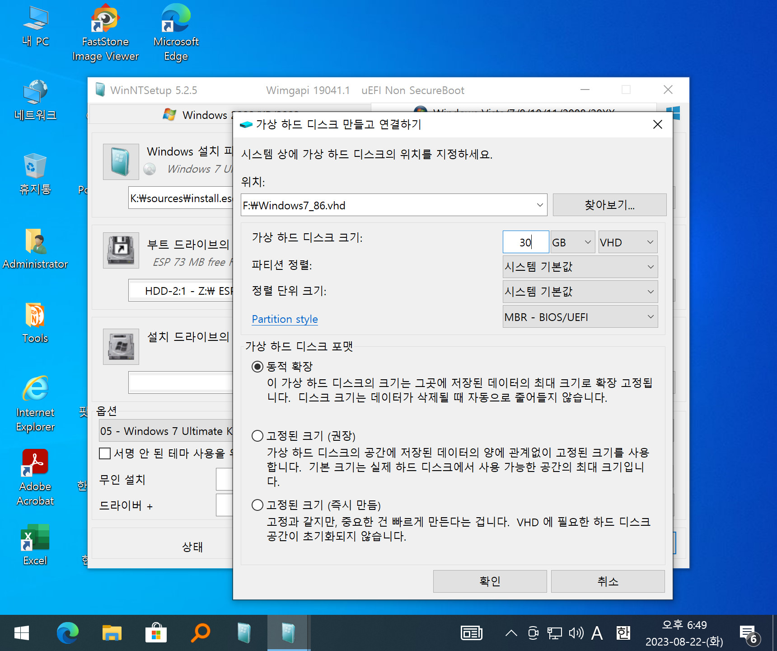
Task: Click the taskbar clock showing 오후 6:49
Action: point(684,633)
